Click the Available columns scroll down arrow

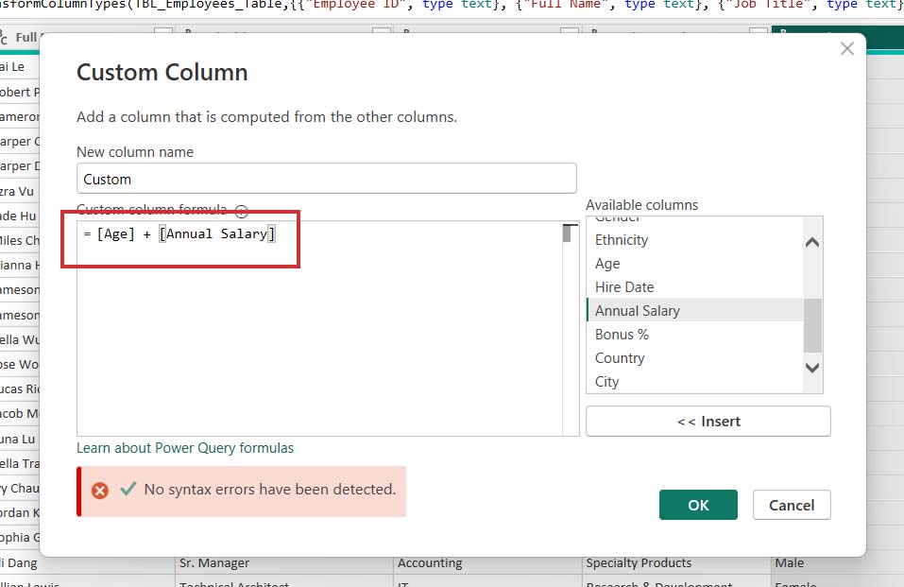pyautogui.click(x=812, y=368)
